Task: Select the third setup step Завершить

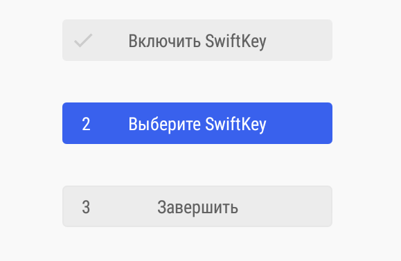Action: pos(197,206)
